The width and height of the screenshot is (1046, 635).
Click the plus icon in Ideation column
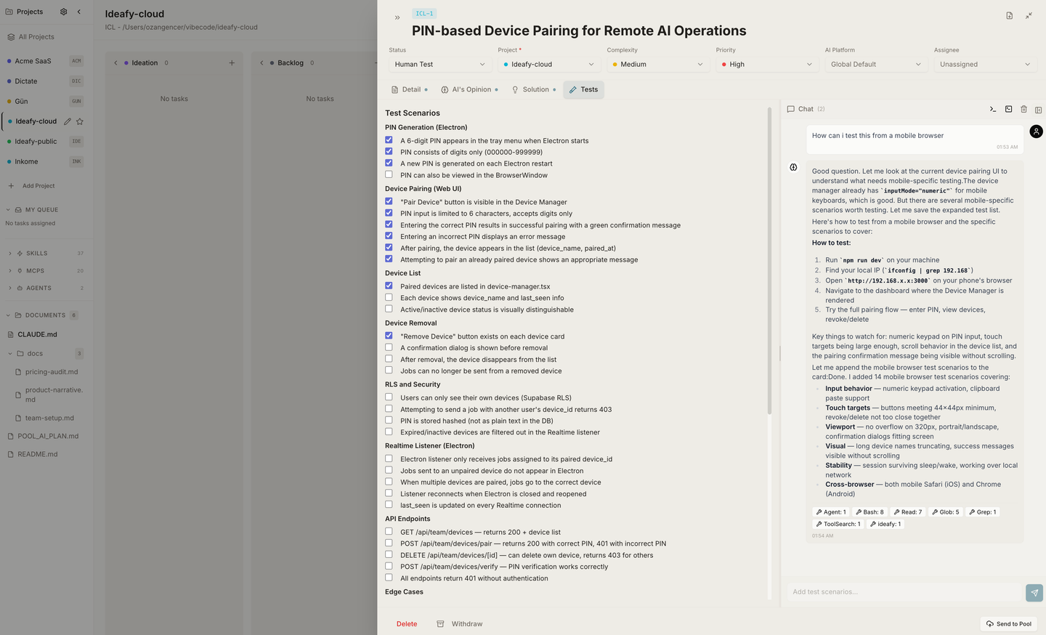tap(232, 62)
